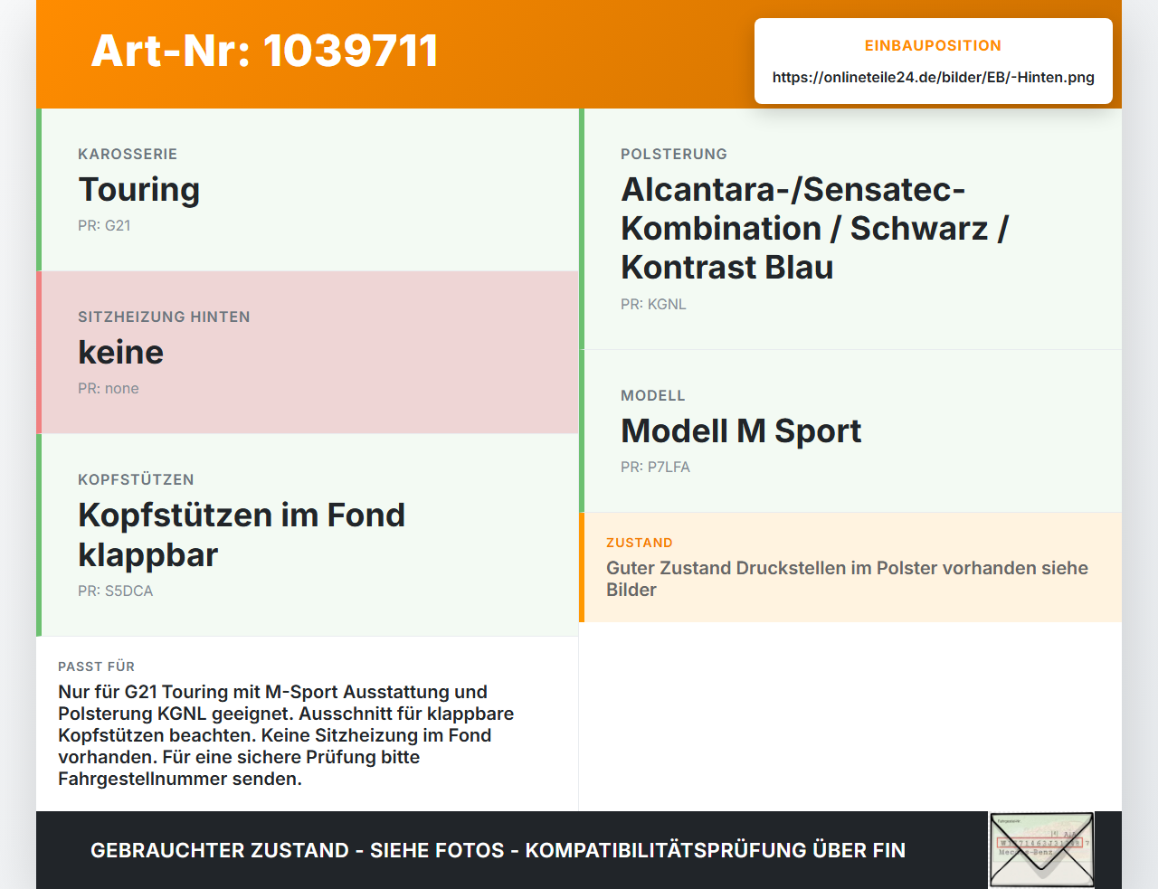Screen dimensions: 1158x889
Task: Select the Sitzheizung hinten keine card
Action: [308, 353]
